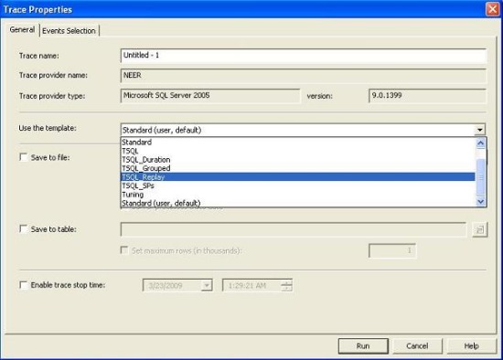The image size is (503, 360).
Task: Enable the Save to file checkbox
Action: click(24, 157)
